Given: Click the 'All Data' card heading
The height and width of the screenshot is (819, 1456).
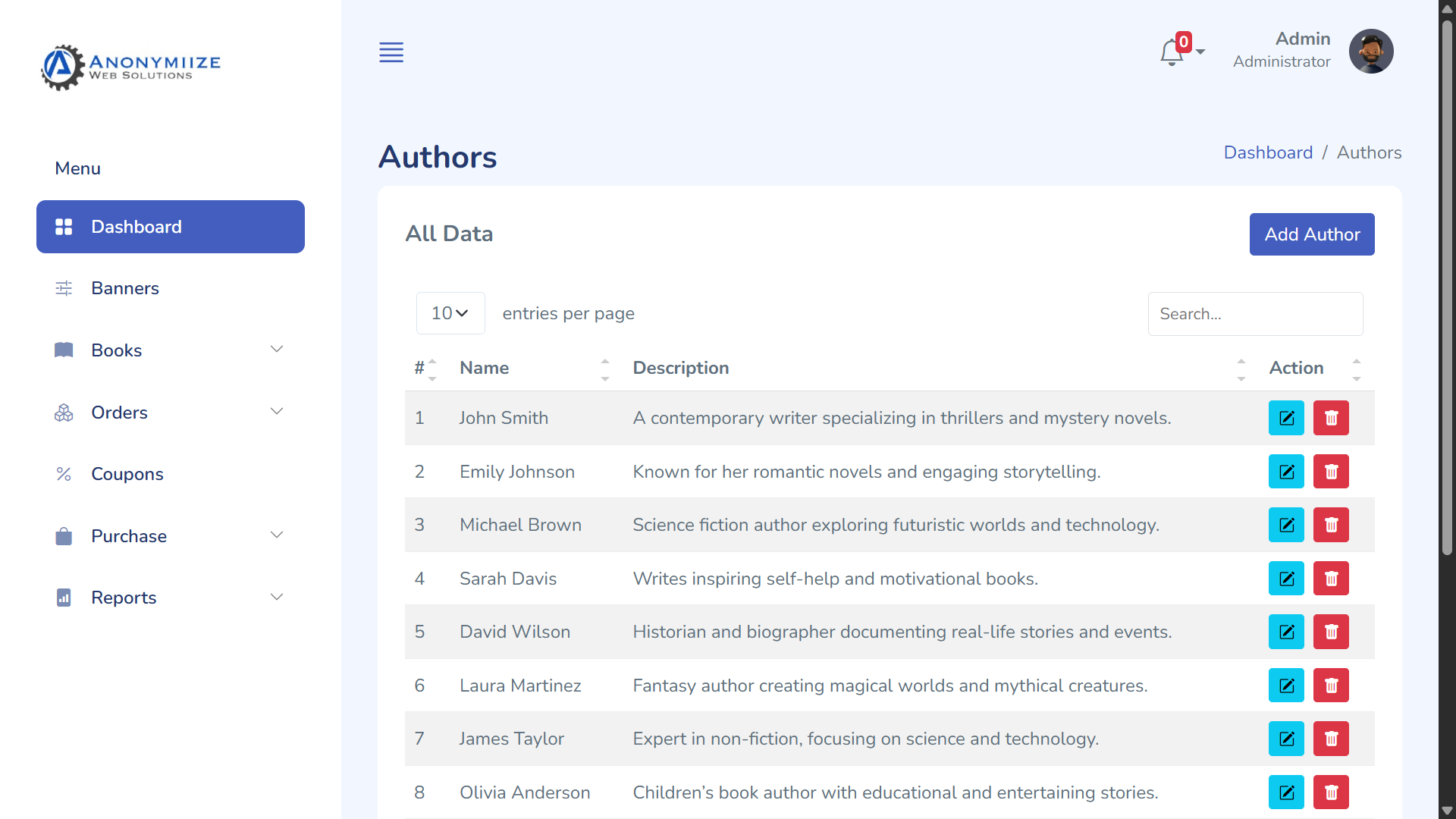Looking at the screenshot, I should coord(449,234).
